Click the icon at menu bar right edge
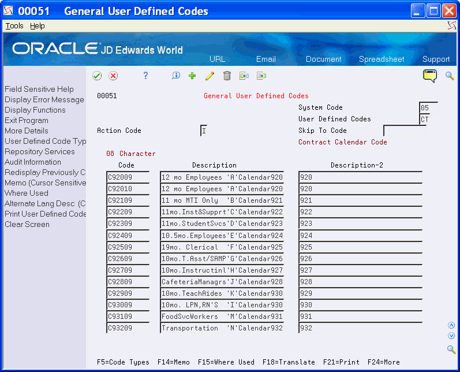The height and width of the screenshot is (372, 460). (x=452, y=25)
